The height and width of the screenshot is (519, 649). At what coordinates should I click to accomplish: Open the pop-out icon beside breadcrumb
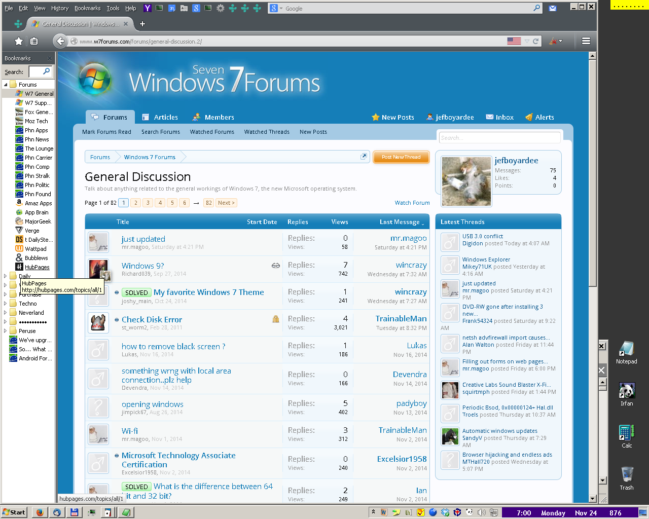pyautogui.click(x=364, y=157)
